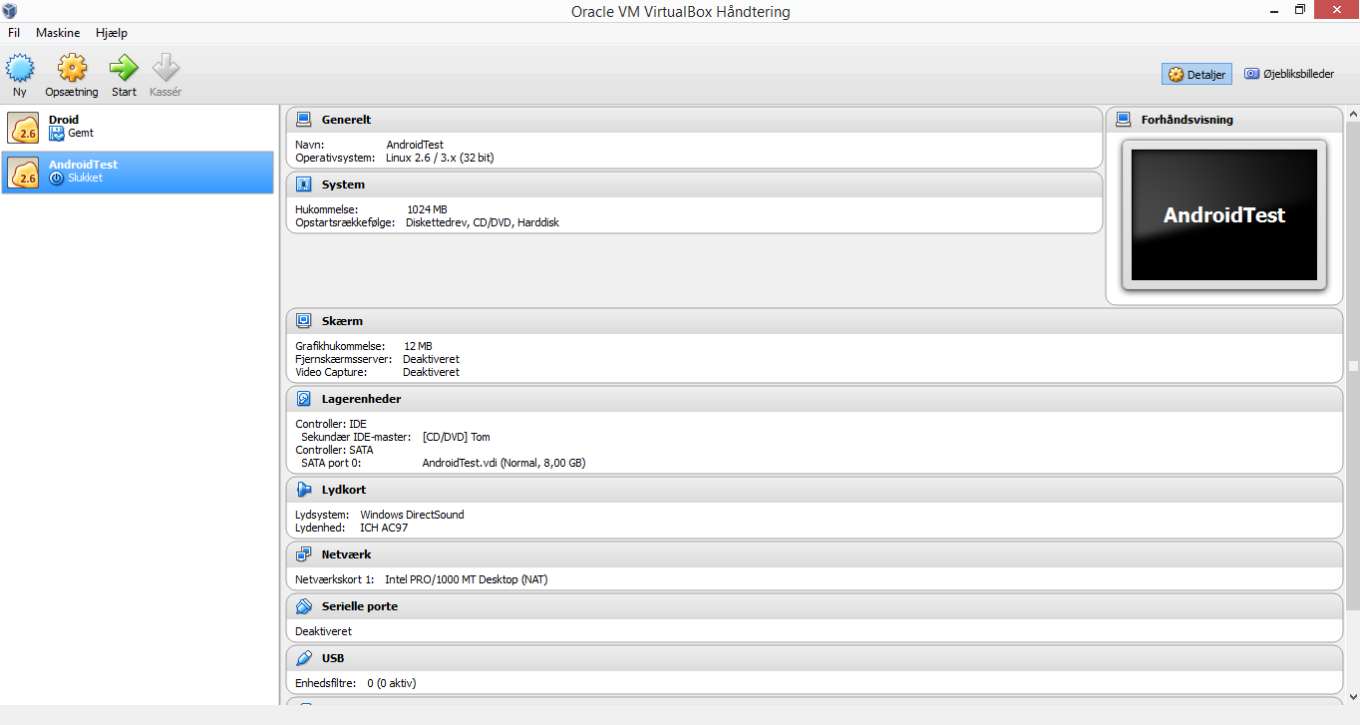Click the AndroidTest machine OS icon
The image size is (1360, 725).
coord(24,173)
